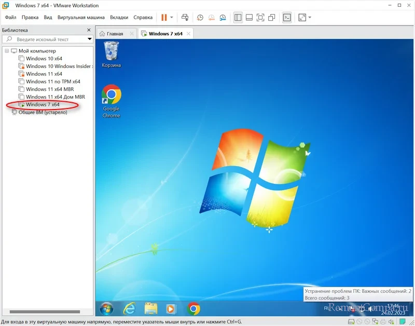Click the library horizontal scrollbar

coord(45,311)
